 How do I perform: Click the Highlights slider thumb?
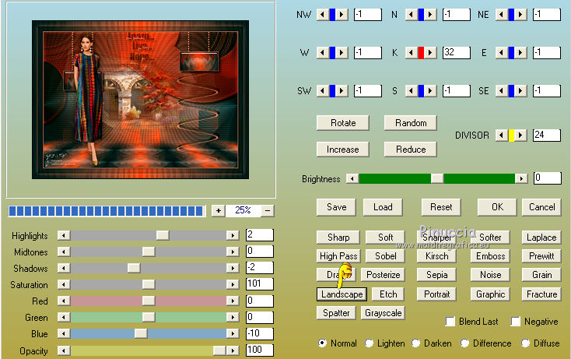click(163, 235)
